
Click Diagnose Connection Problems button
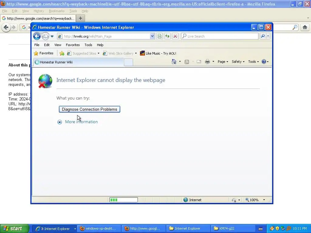point(90,109)
